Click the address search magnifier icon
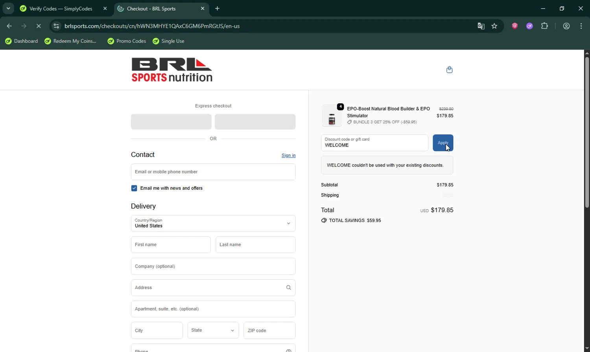 click(288, 288)
